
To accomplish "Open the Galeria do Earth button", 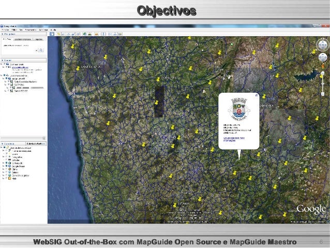I will pyautogui.click(x=36, y=144).
